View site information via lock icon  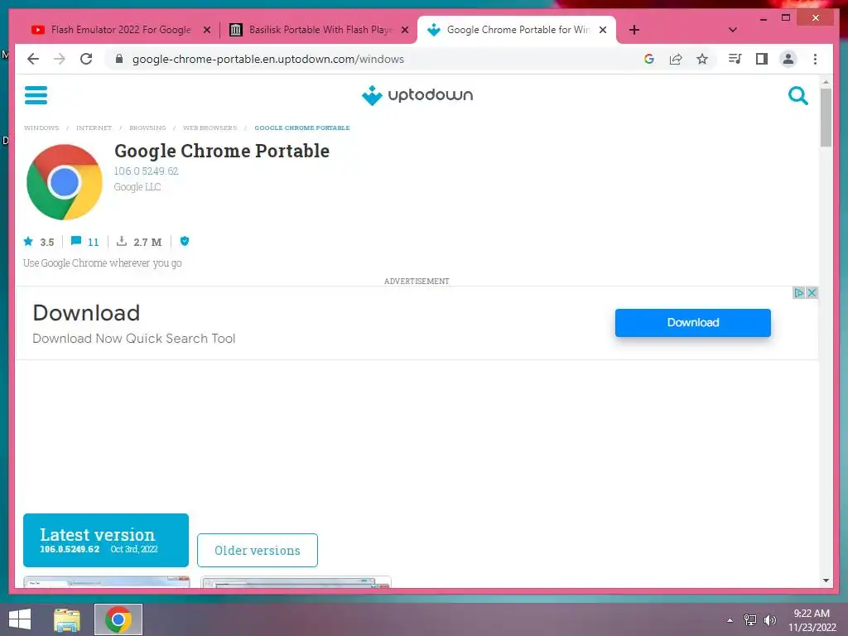click(x=119, y=59)
